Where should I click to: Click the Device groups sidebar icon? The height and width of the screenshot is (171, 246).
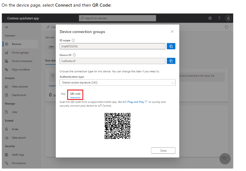coord(7,52)
